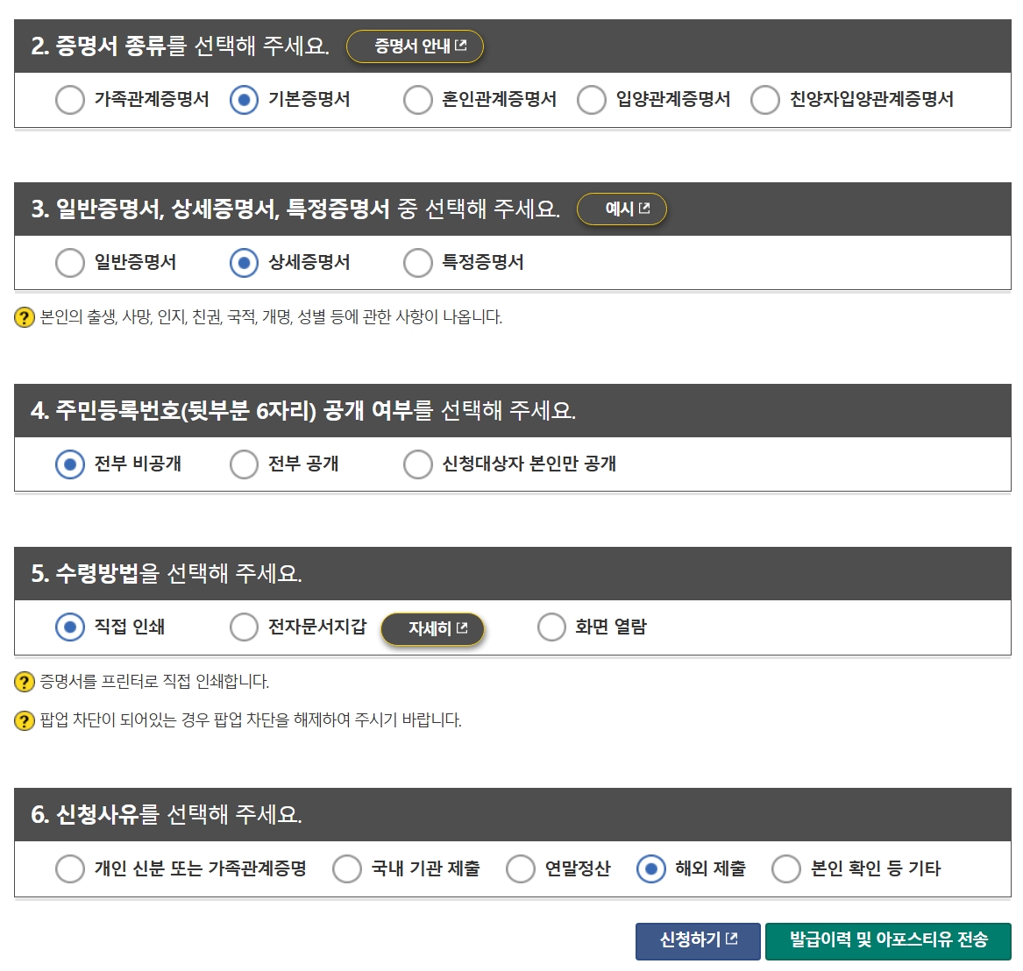Screen dimensions: 1023x971
Task: Select the 특정증명서 radio button
Action: pyautogui.click(x=417, y=263)
